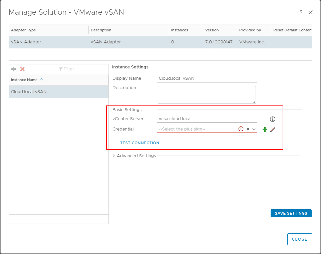321x254 pixels.
Task: Click the Reset Default Content column header
Action: pos(292,30)
